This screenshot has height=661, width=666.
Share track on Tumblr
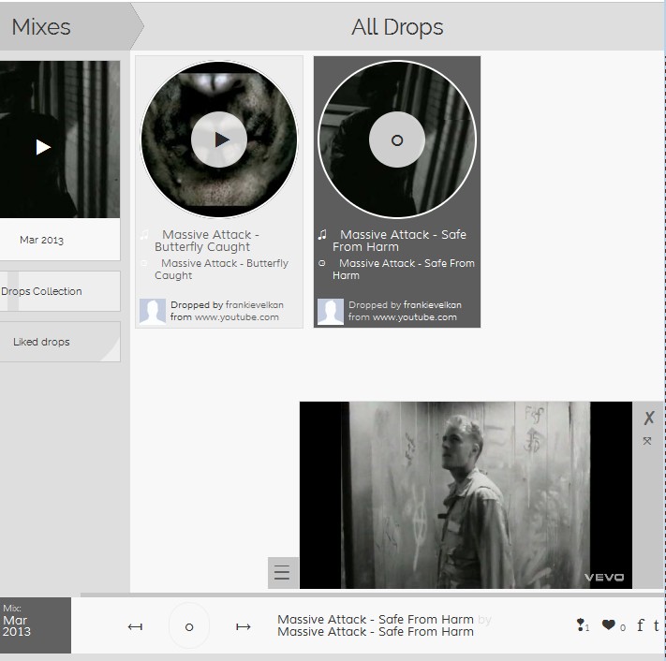point(657,625)
